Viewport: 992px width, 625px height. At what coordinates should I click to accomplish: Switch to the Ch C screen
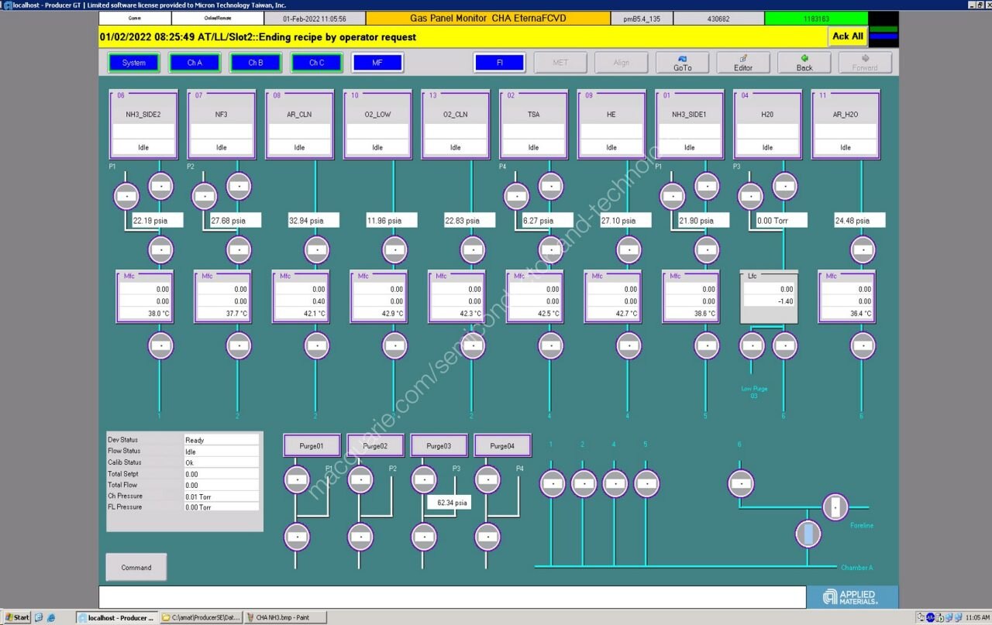tap(317, 63)
